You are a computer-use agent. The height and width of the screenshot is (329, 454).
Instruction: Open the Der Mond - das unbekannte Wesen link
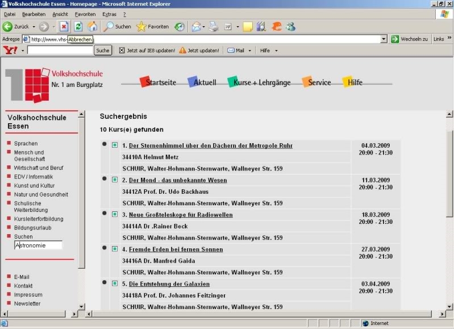click(177, 181)
